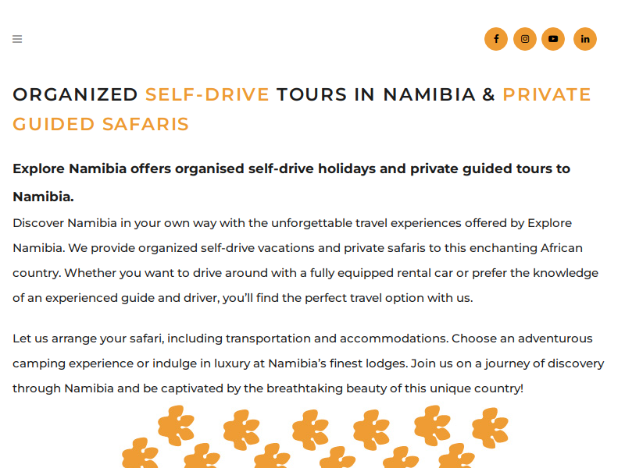The image size is (625, 468).
Task: Open the YouTube channel icon
Action: (553, 39)
